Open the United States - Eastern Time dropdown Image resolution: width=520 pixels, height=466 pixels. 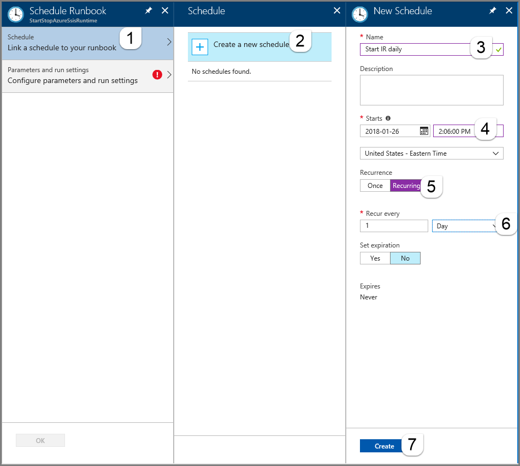(x=432, y=153)
